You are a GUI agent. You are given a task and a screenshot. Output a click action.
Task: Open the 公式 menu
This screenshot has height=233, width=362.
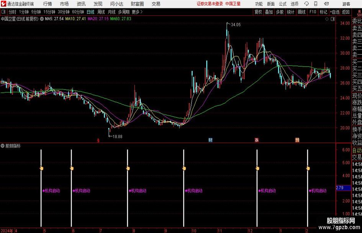coord(283,4)
